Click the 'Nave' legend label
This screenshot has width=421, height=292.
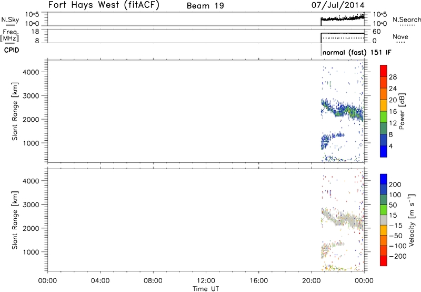[x=400, y=37]
